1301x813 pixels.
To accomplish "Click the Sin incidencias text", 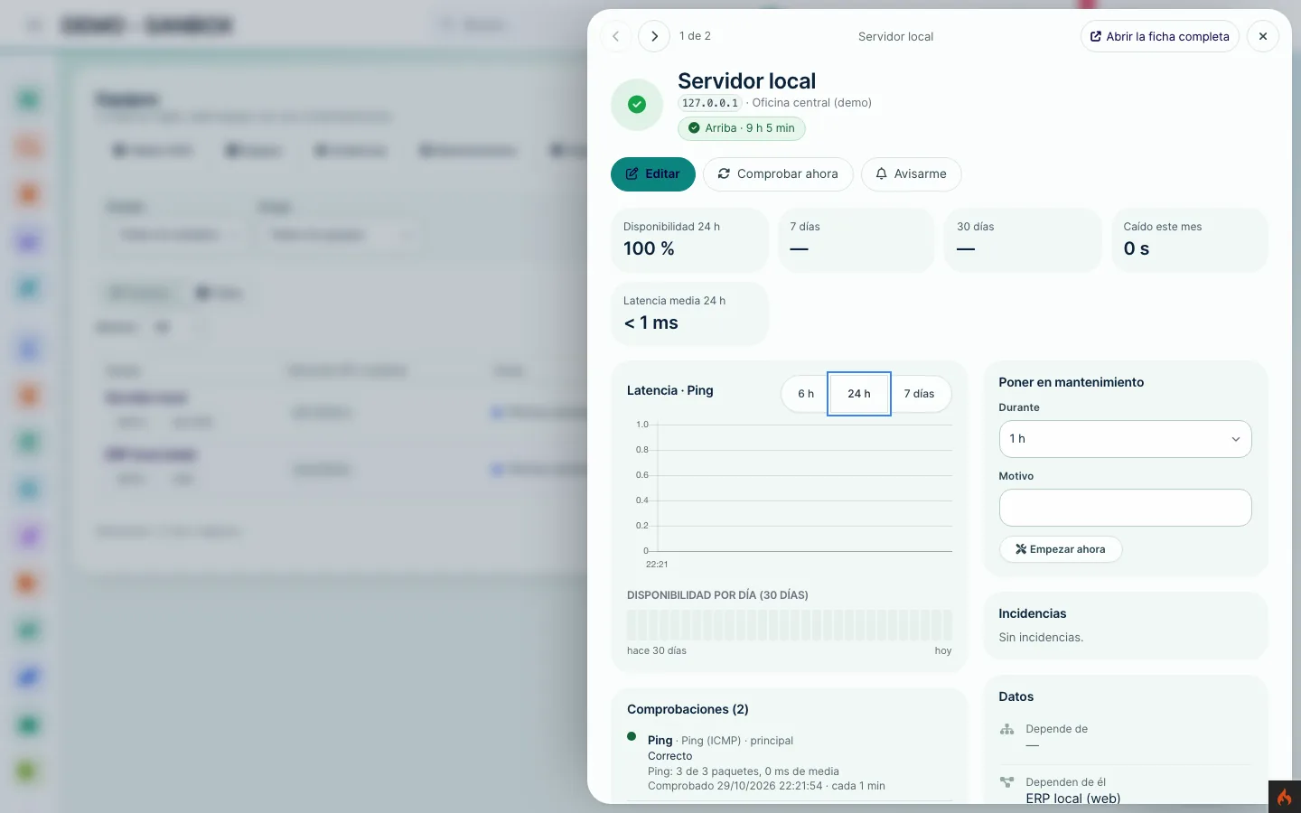I will click(x=1041, y=638).
